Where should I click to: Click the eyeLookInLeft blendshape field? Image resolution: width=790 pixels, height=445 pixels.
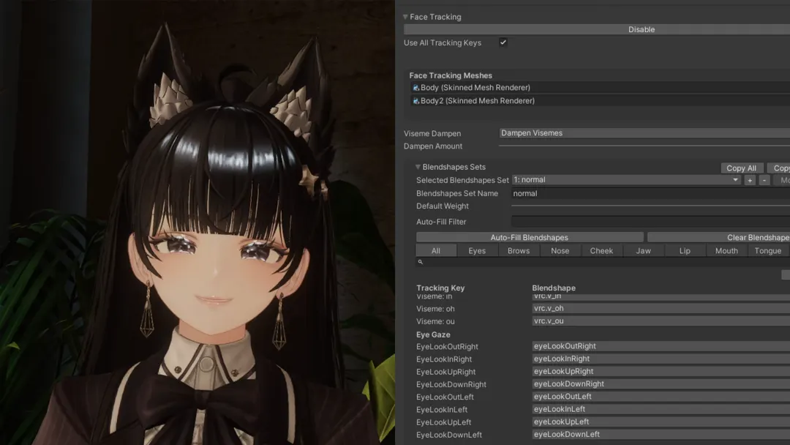(661, 409)
